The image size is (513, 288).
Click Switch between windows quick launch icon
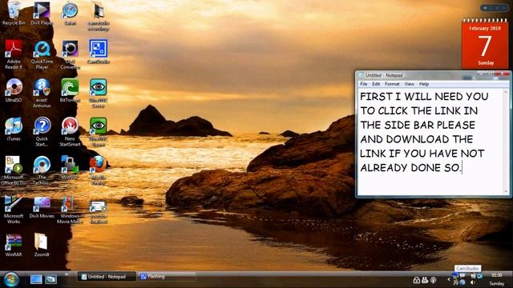50,279
